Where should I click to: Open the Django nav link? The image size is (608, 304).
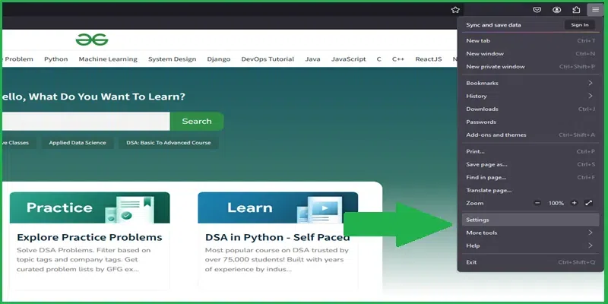pyautogui.click(x=219, y=59)
